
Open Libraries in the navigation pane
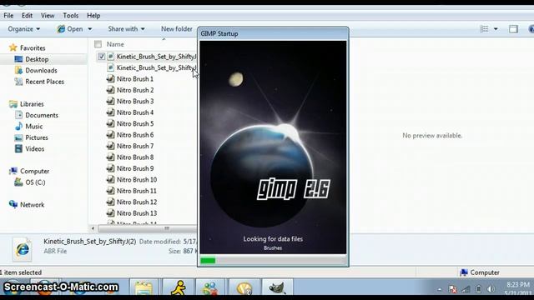point(32,104)
